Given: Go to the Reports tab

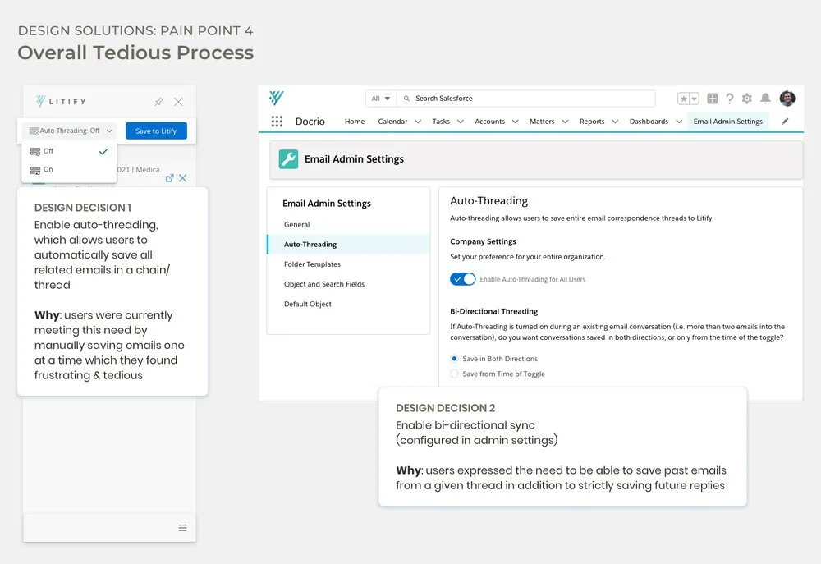Looking at the screenshot, I should click(592, 122).
